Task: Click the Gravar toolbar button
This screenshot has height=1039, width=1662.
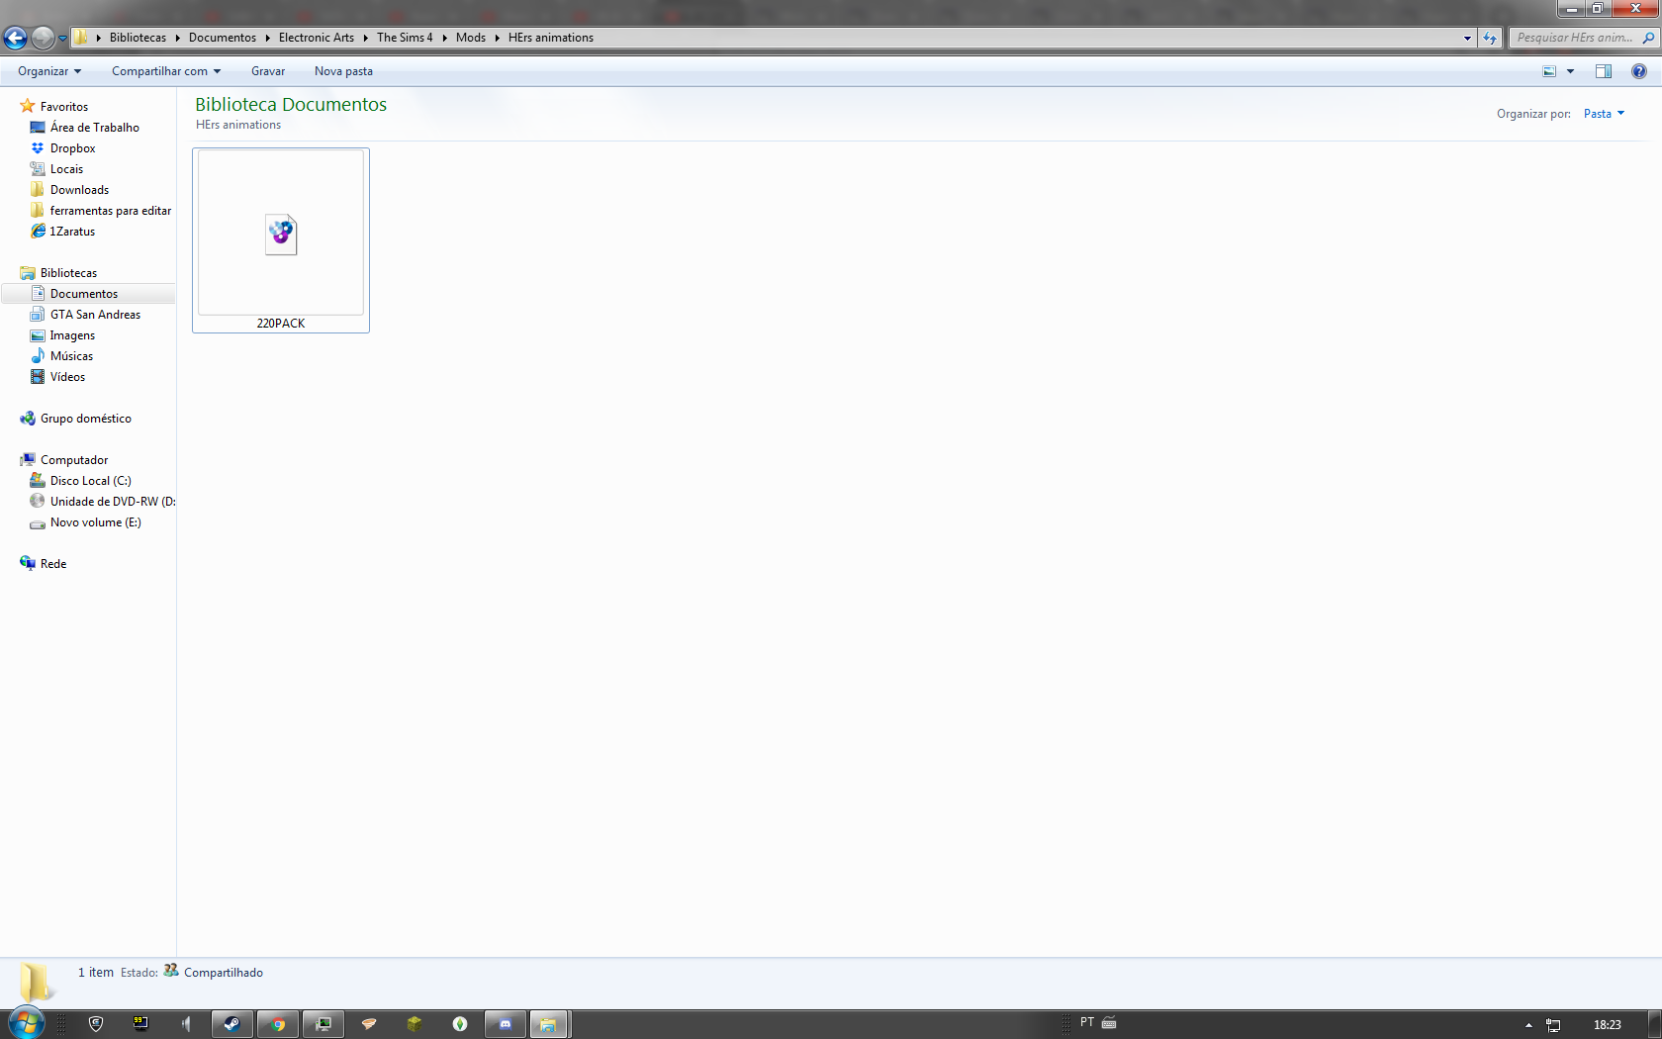Action: click(x=268, y=71)
